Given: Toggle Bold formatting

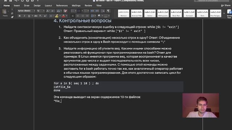Looking at the screenshot, I should tap(20, 16).
